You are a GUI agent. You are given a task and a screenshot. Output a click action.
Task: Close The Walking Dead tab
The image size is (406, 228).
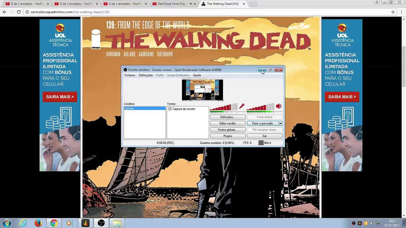244,4
